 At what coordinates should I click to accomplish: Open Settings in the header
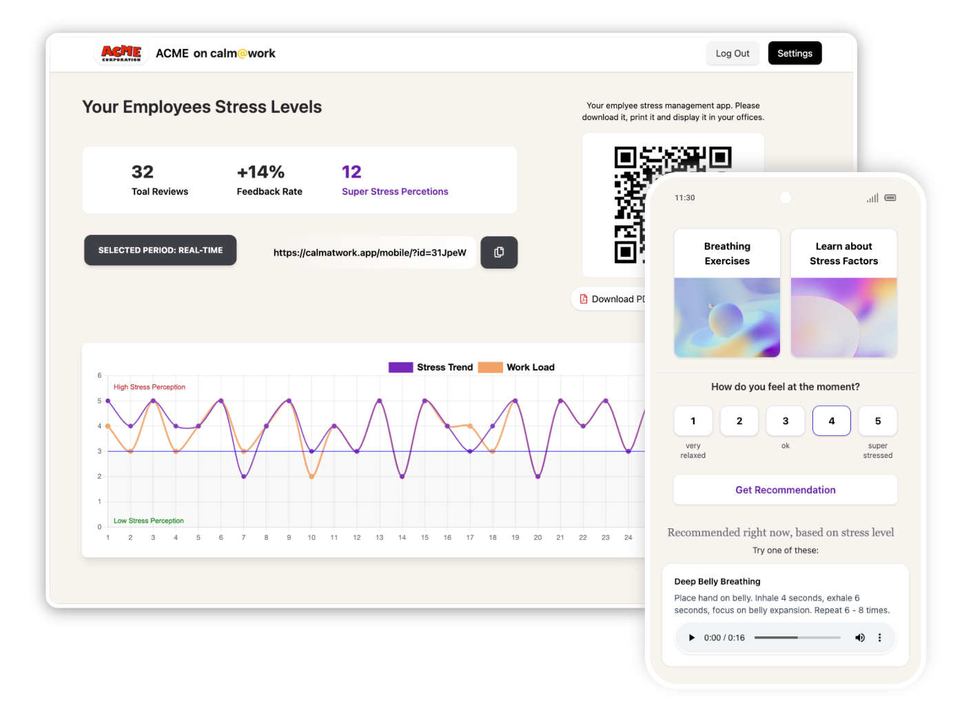795,54
